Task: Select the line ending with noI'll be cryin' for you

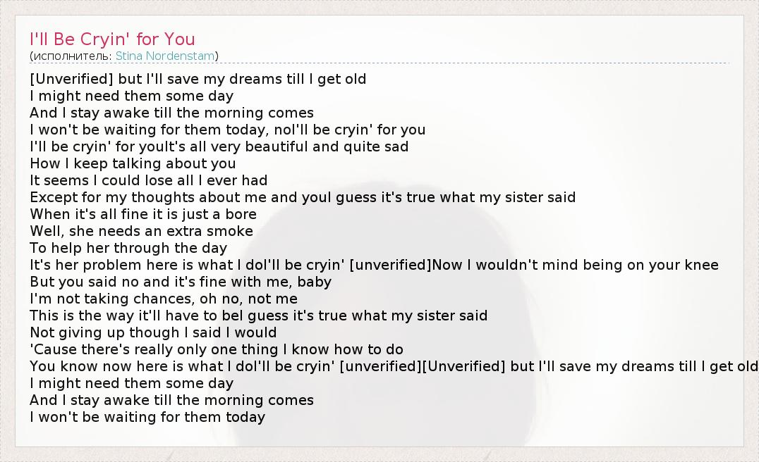Action: pos(227,130)
